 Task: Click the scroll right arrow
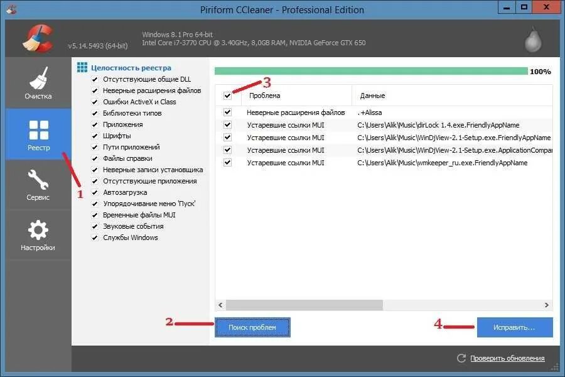[547, 305]
